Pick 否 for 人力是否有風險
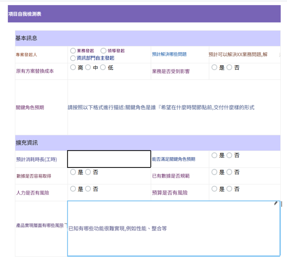Viewport: 287px width, 263px height. [x=88, y=189]
